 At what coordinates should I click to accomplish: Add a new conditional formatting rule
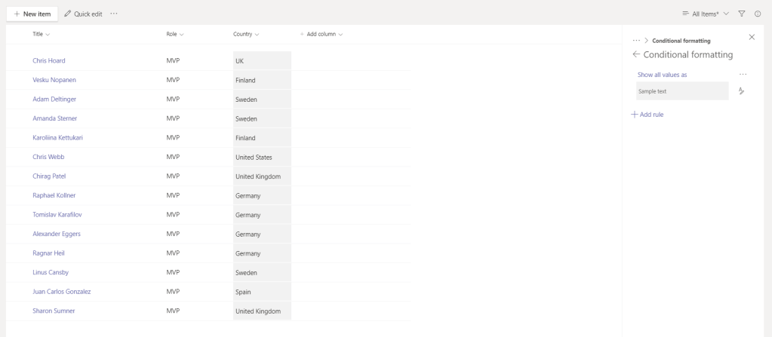[x=647, y=115]
